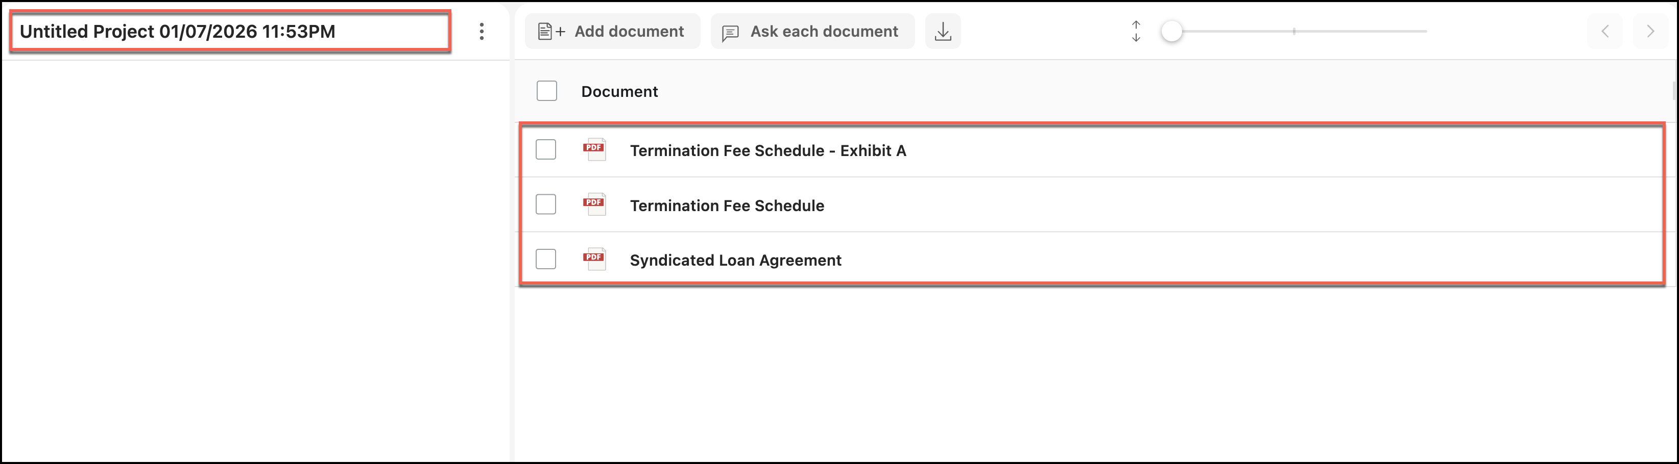Open the three-dot project options menu
This screenshot has width=1679, height=464.
point(482,31)
